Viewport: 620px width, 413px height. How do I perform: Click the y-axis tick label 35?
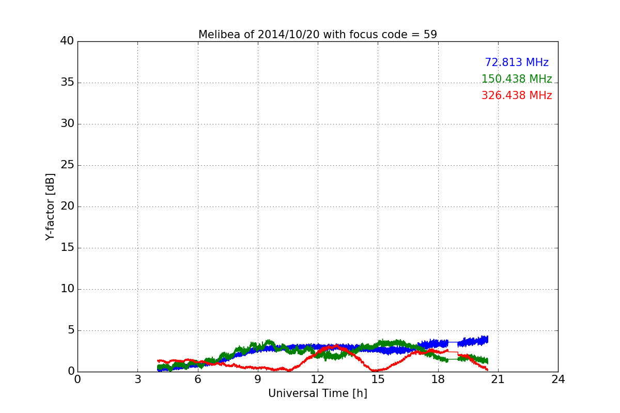point(67,83)
